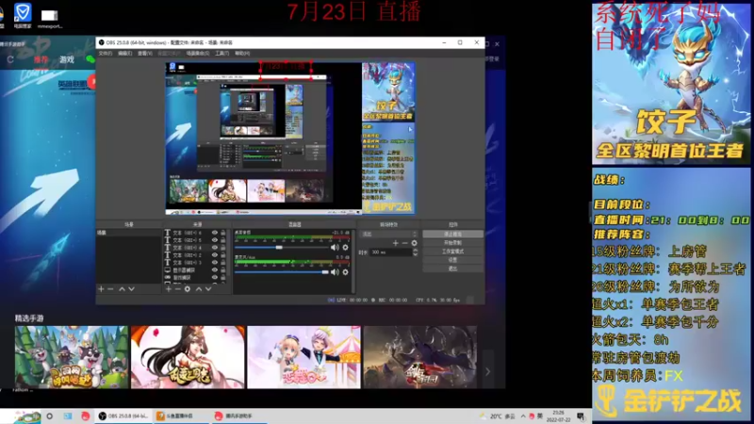The width and height of the screenshot is (754, 424).
Task: Click the transition duration field 300 ms
Action: click(x=391, y=252)
